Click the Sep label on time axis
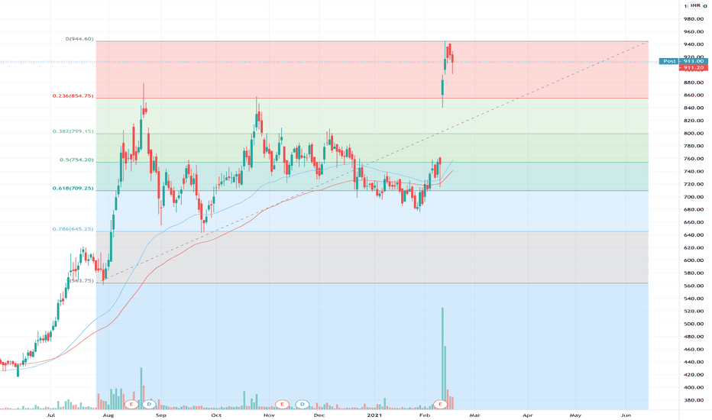 click(x=161, y=415)
